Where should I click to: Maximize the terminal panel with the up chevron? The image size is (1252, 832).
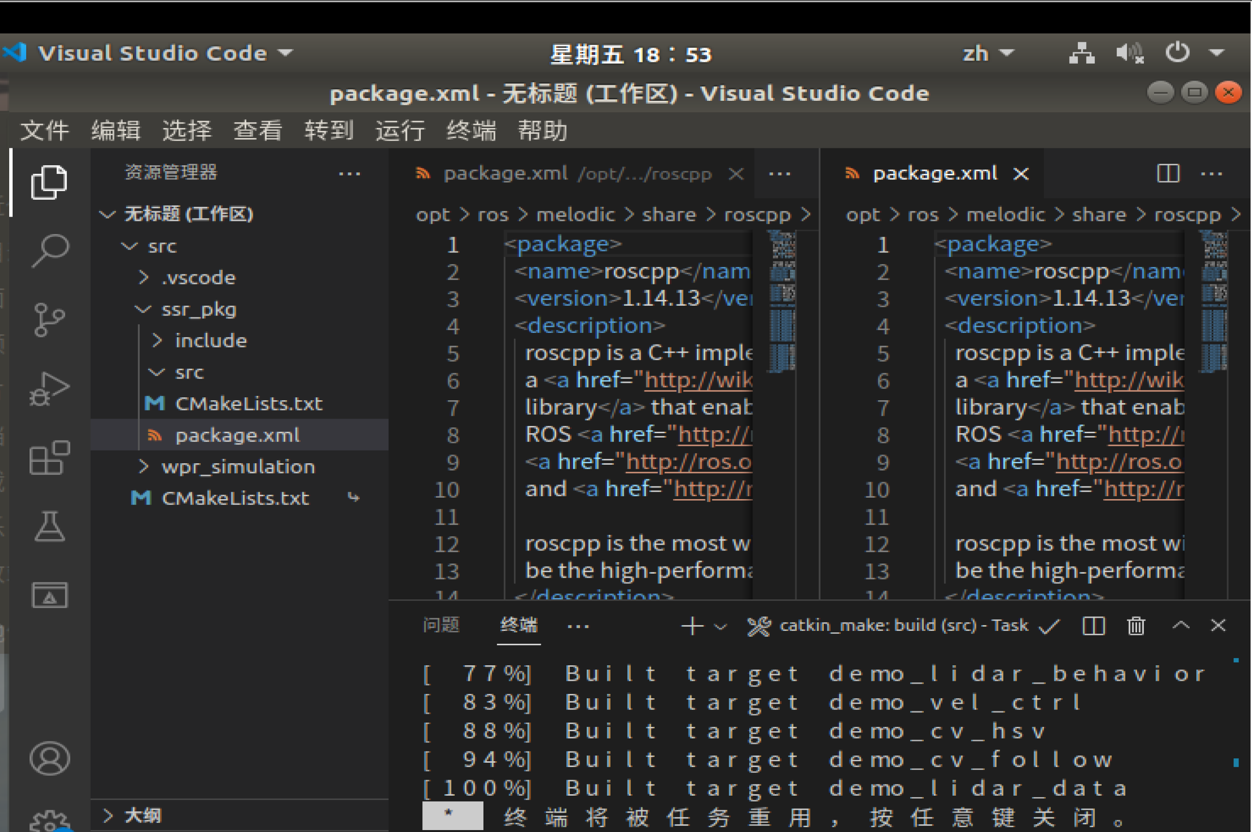coord(1180,626)
